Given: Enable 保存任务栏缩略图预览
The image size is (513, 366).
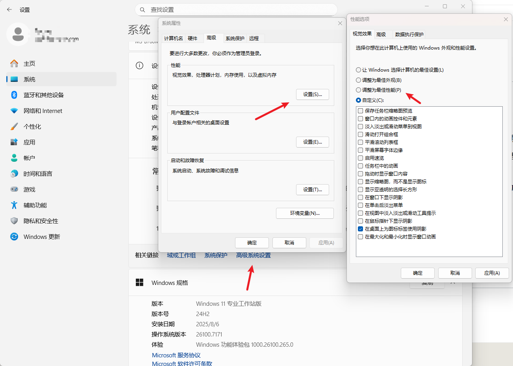Looking at the screenshot, I should [360, 111].
